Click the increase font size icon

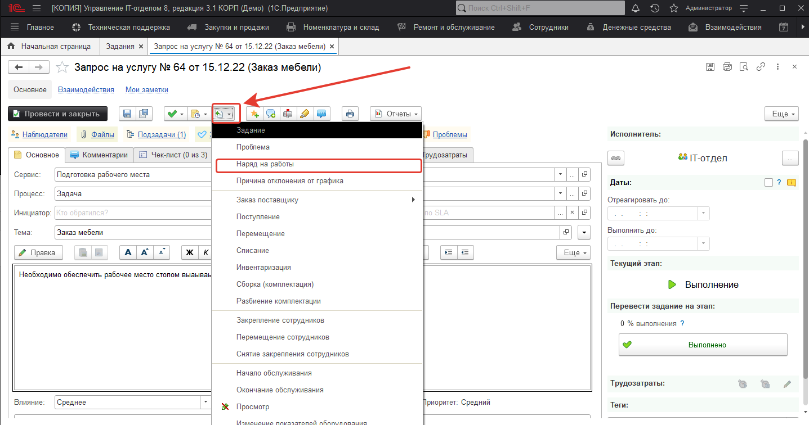[145, 252]
